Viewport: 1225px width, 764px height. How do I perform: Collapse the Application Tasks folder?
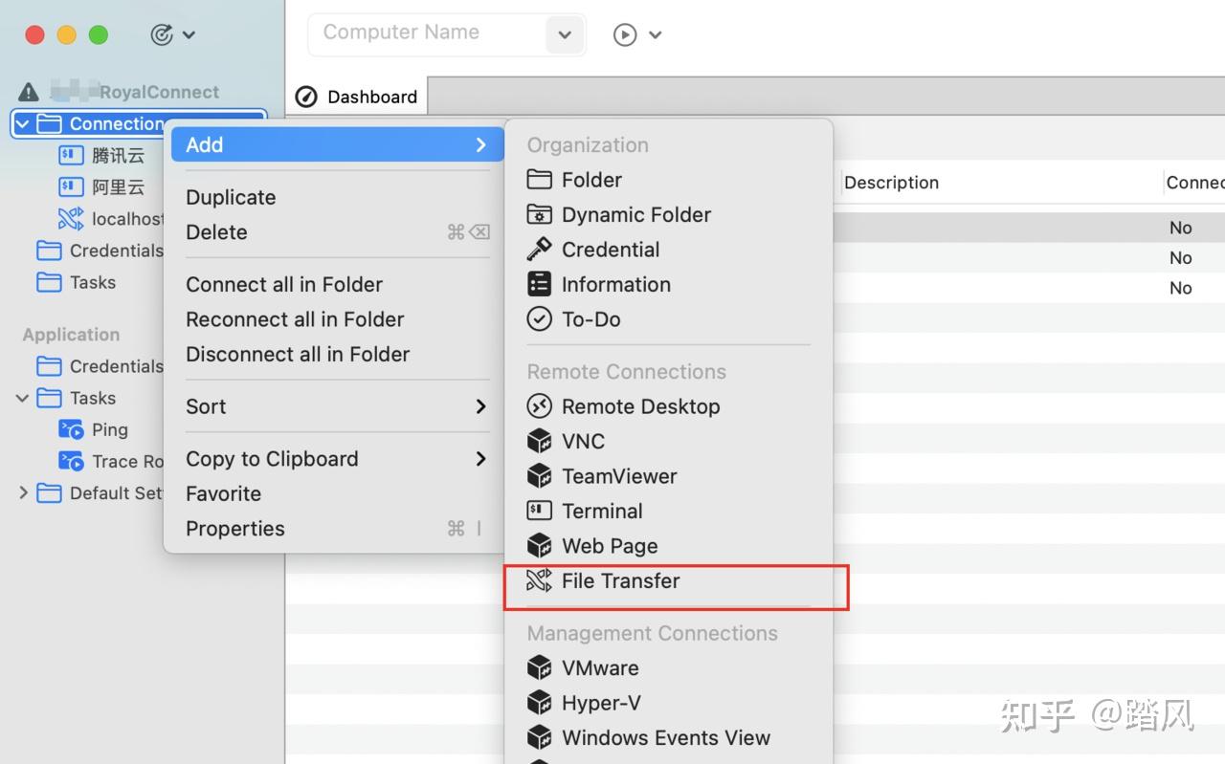[23, 398]
